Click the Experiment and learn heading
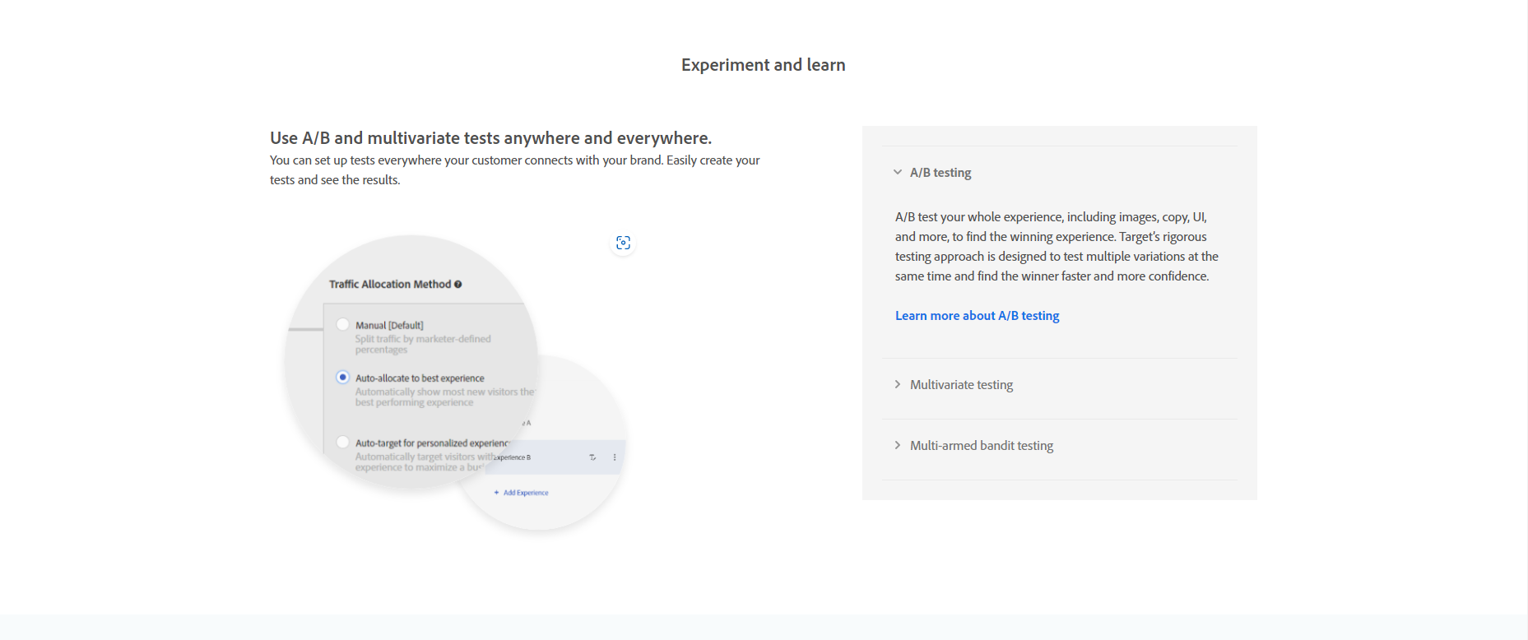Viewport: 1528px width, 640px height. [763, 65]
